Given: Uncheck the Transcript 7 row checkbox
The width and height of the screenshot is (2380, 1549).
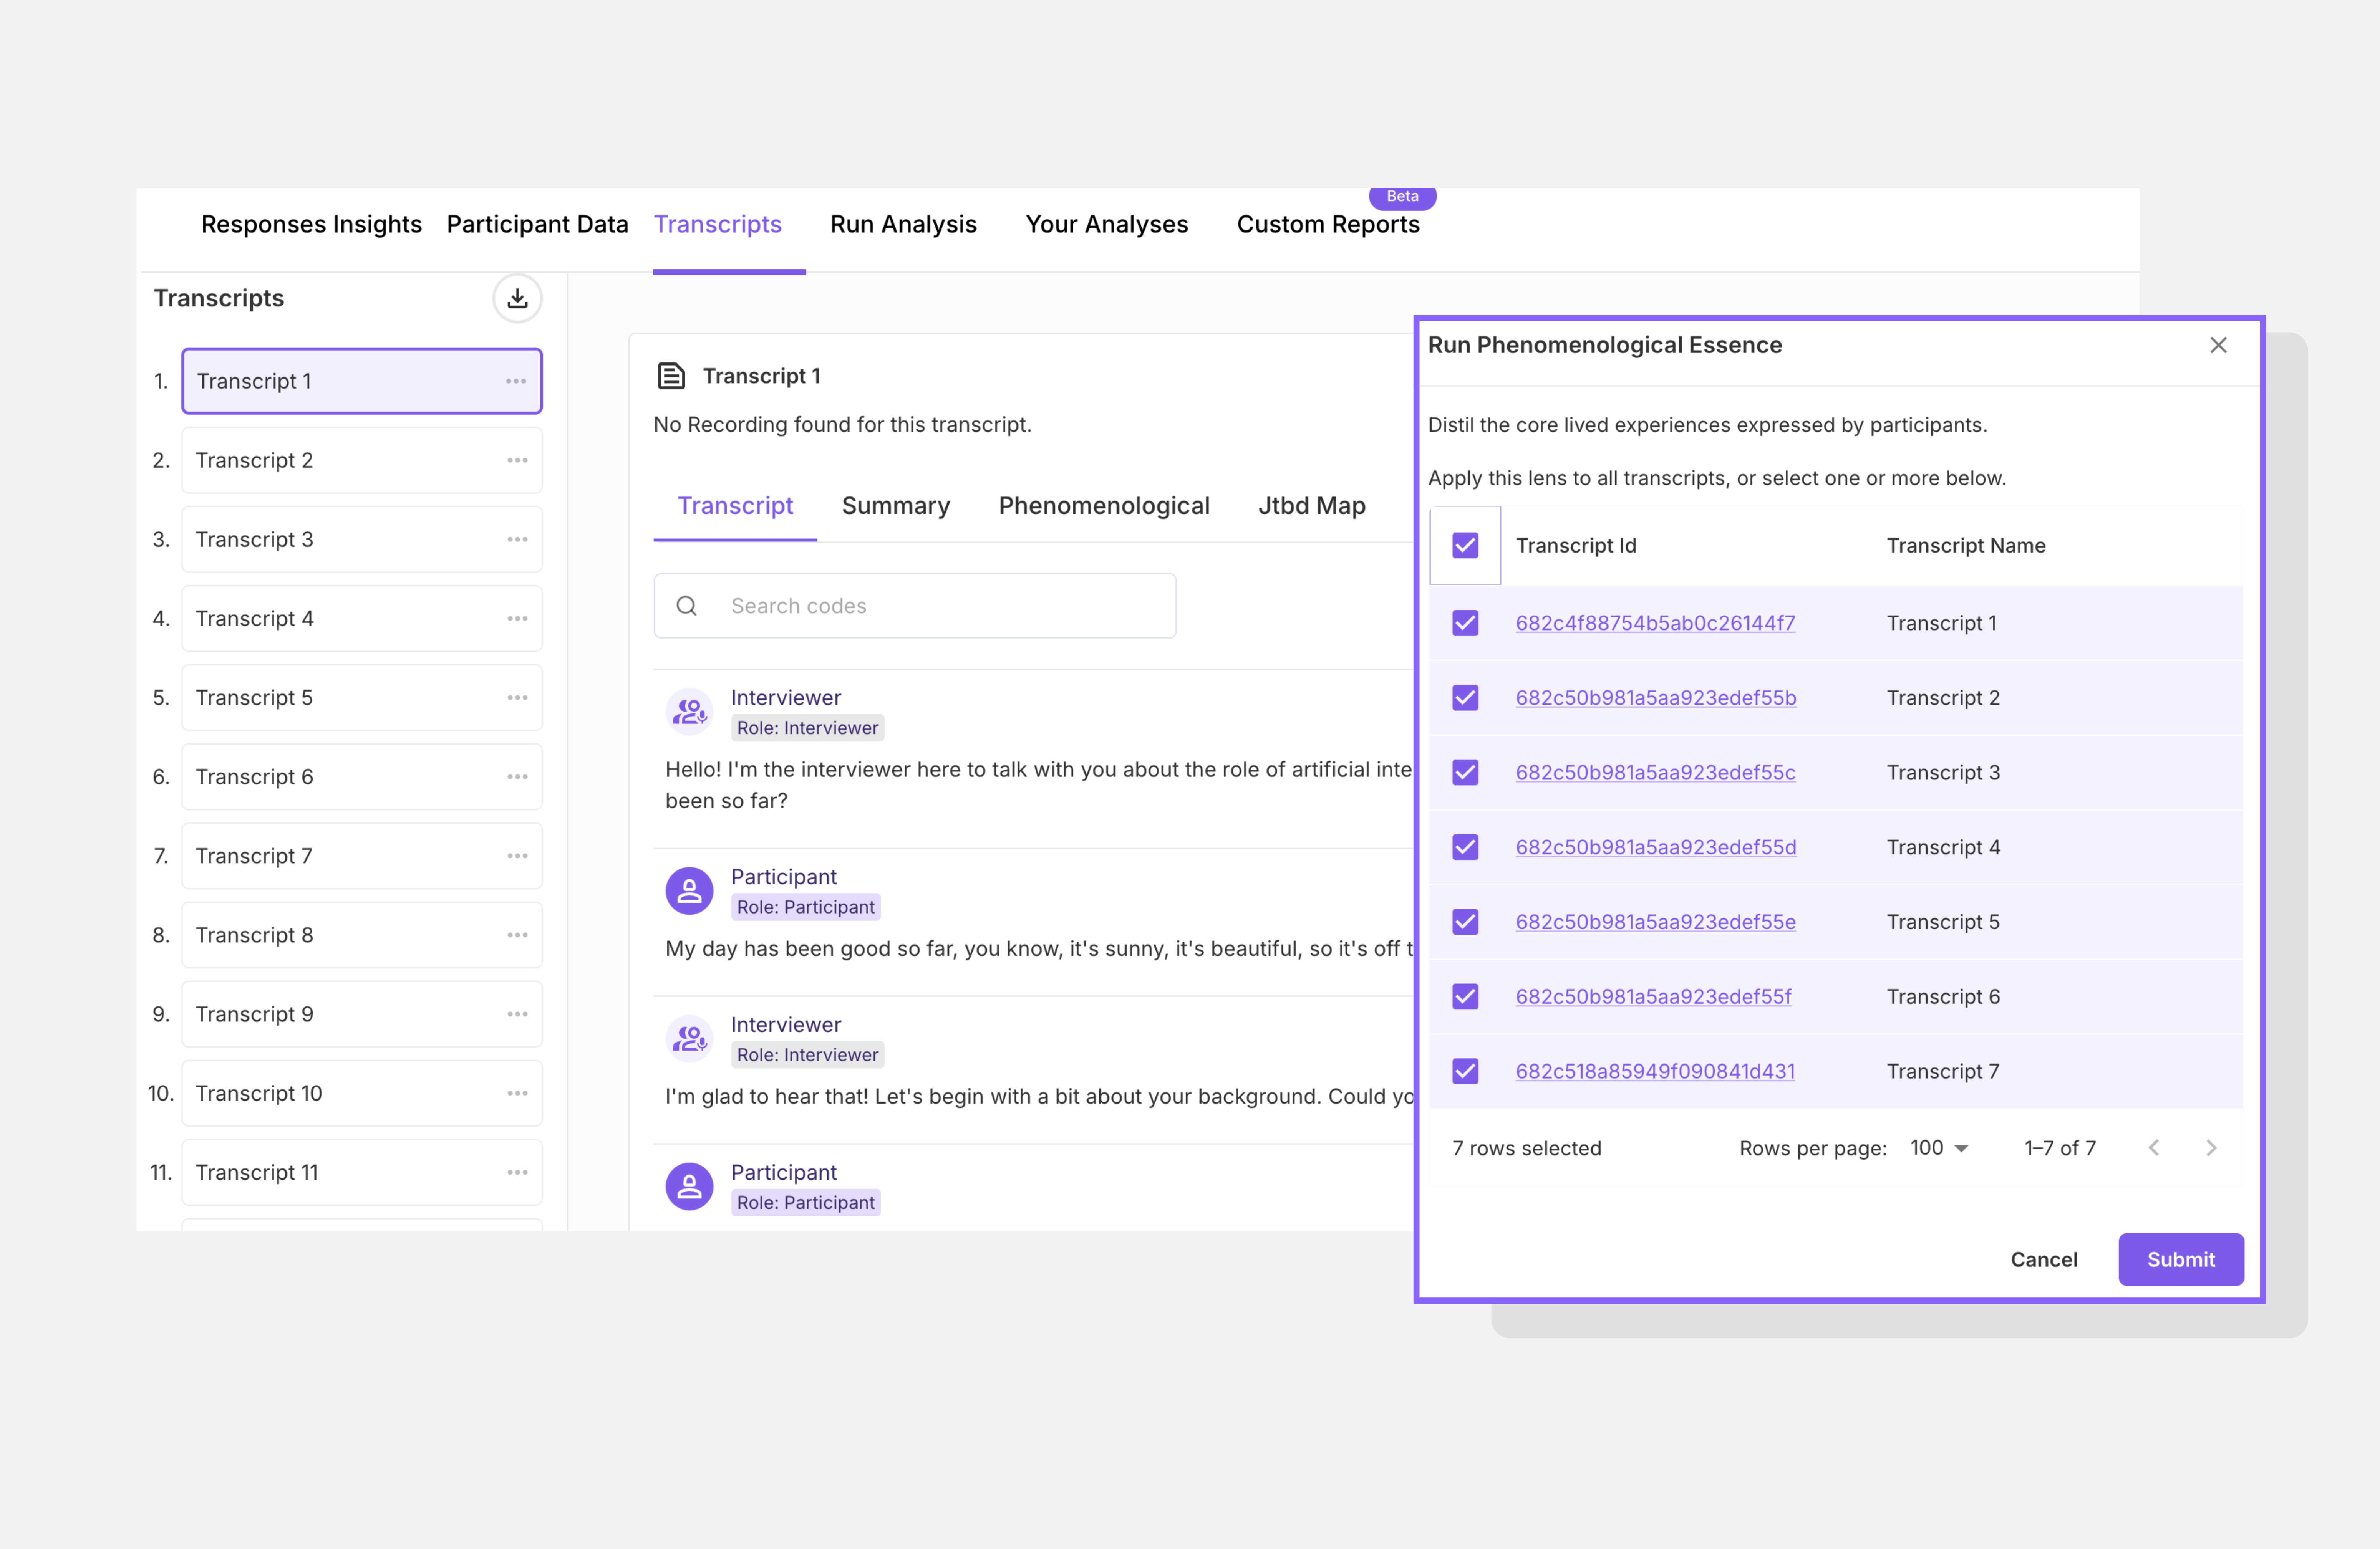Looking at the screenshot, I should point(1465,1071).
